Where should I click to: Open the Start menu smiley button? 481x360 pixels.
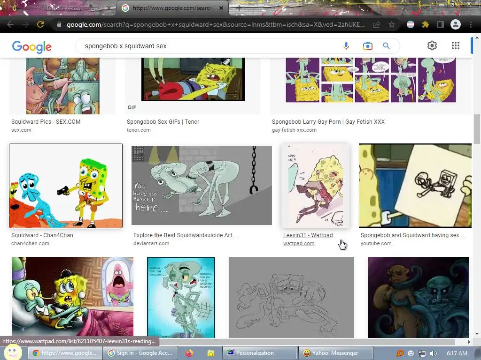(13, 352)
